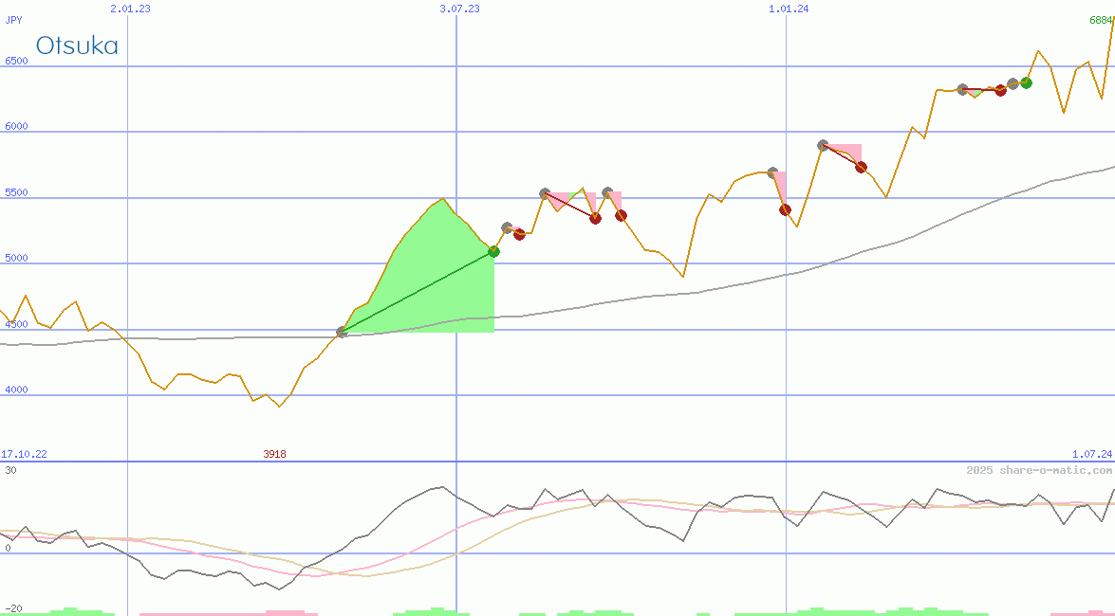Viewport: 1115px width, 616px height.
Task: Click the Otsuka chart title
Action: click(x=77, y=45)
